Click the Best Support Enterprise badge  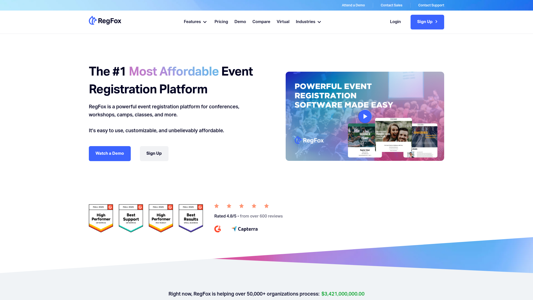coord(130,218)
